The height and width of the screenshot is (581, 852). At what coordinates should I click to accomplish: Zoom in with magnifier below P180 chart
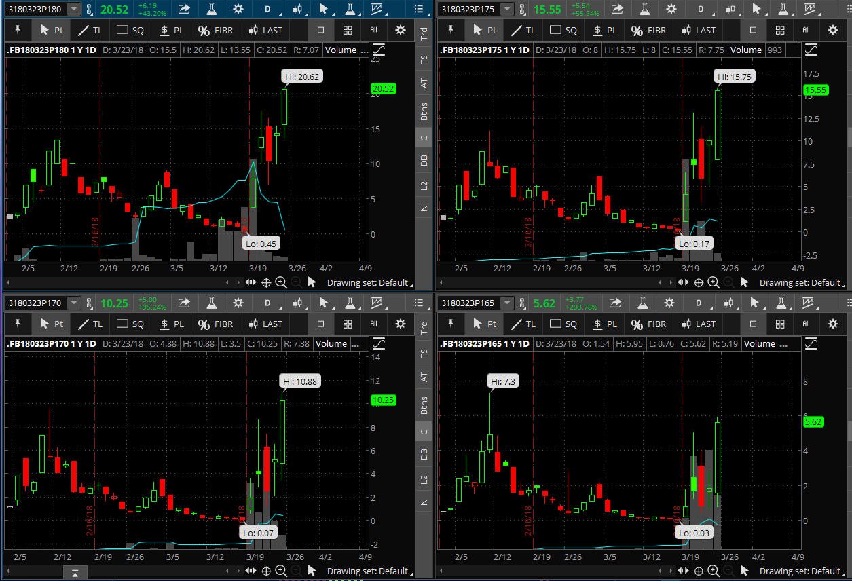tap(281, 282)
